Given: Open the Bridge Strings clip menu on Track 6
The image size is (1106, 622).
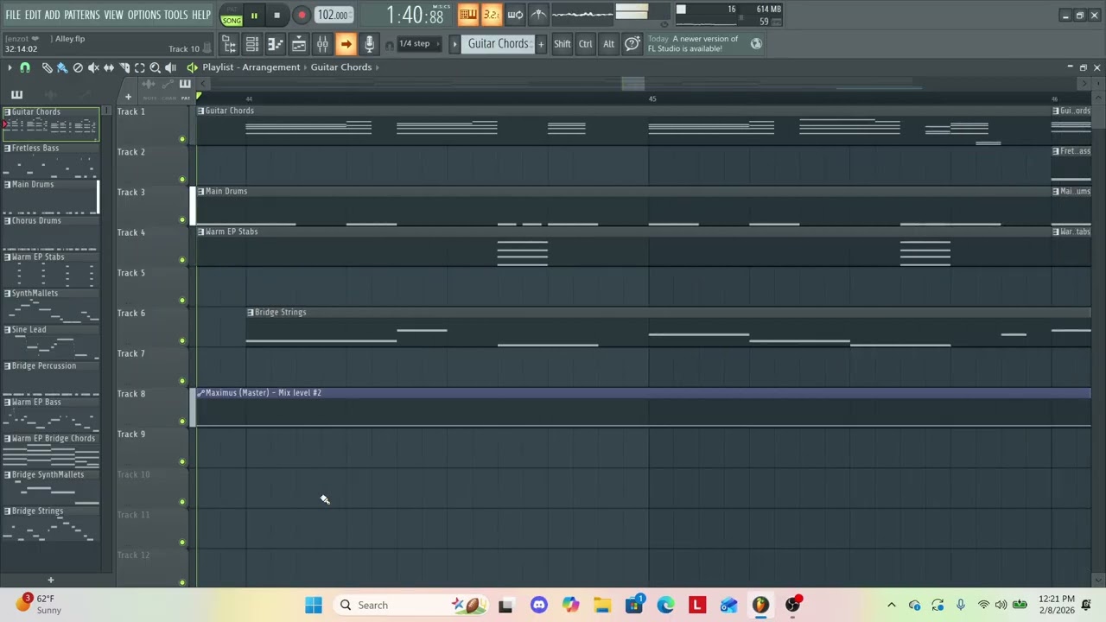Looking at the screenshot, I should click(251, 312).
